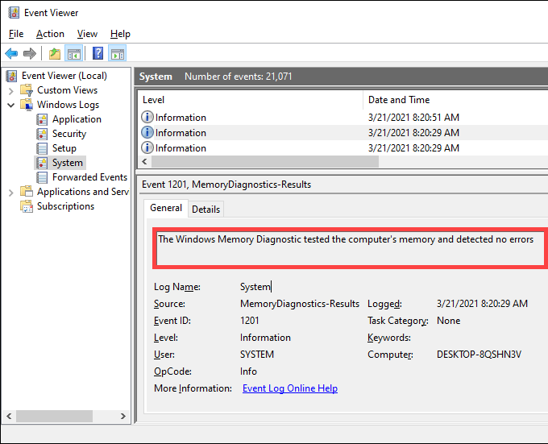Image resolution: width=548 pixels, height=444 pixels.
Task: Click the blue Help question mark icon
Action: pyautogui.click(x=98, y=54)
